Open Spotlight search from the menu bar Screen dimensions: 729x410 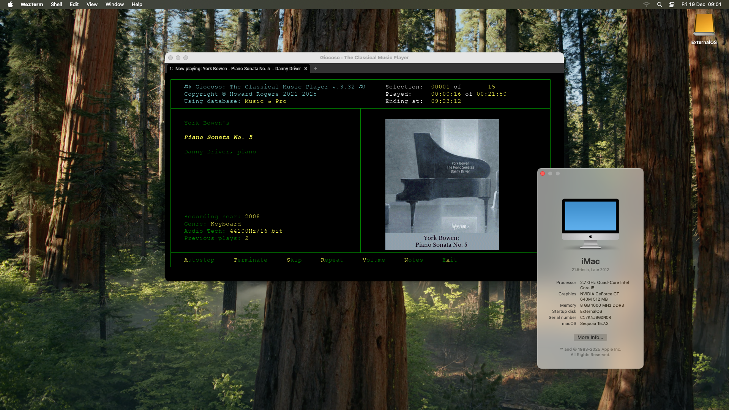tap(660, 4)
